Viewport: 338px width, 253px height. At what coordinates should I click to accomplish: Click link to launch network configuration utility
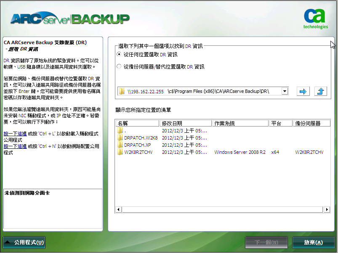(x=15, y=146)
